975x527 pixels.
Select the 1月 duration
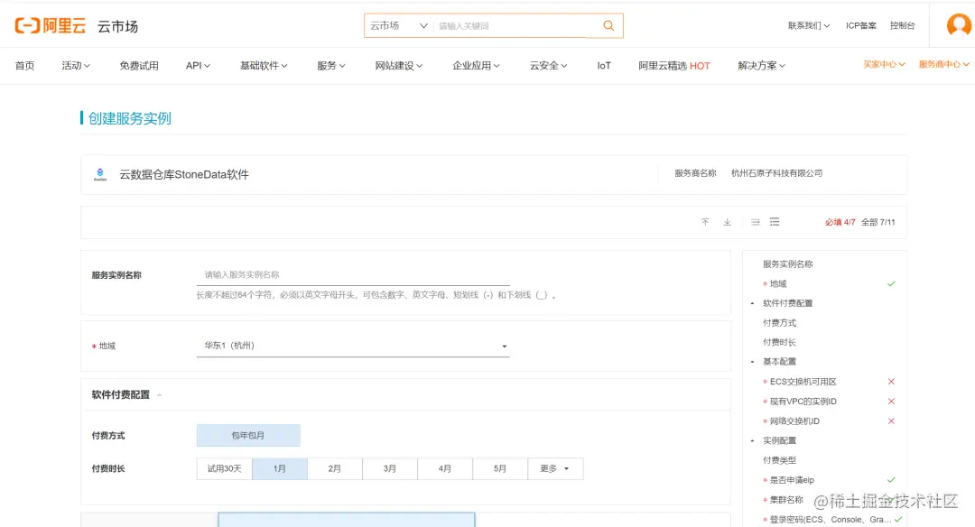[x=280, y=468]
